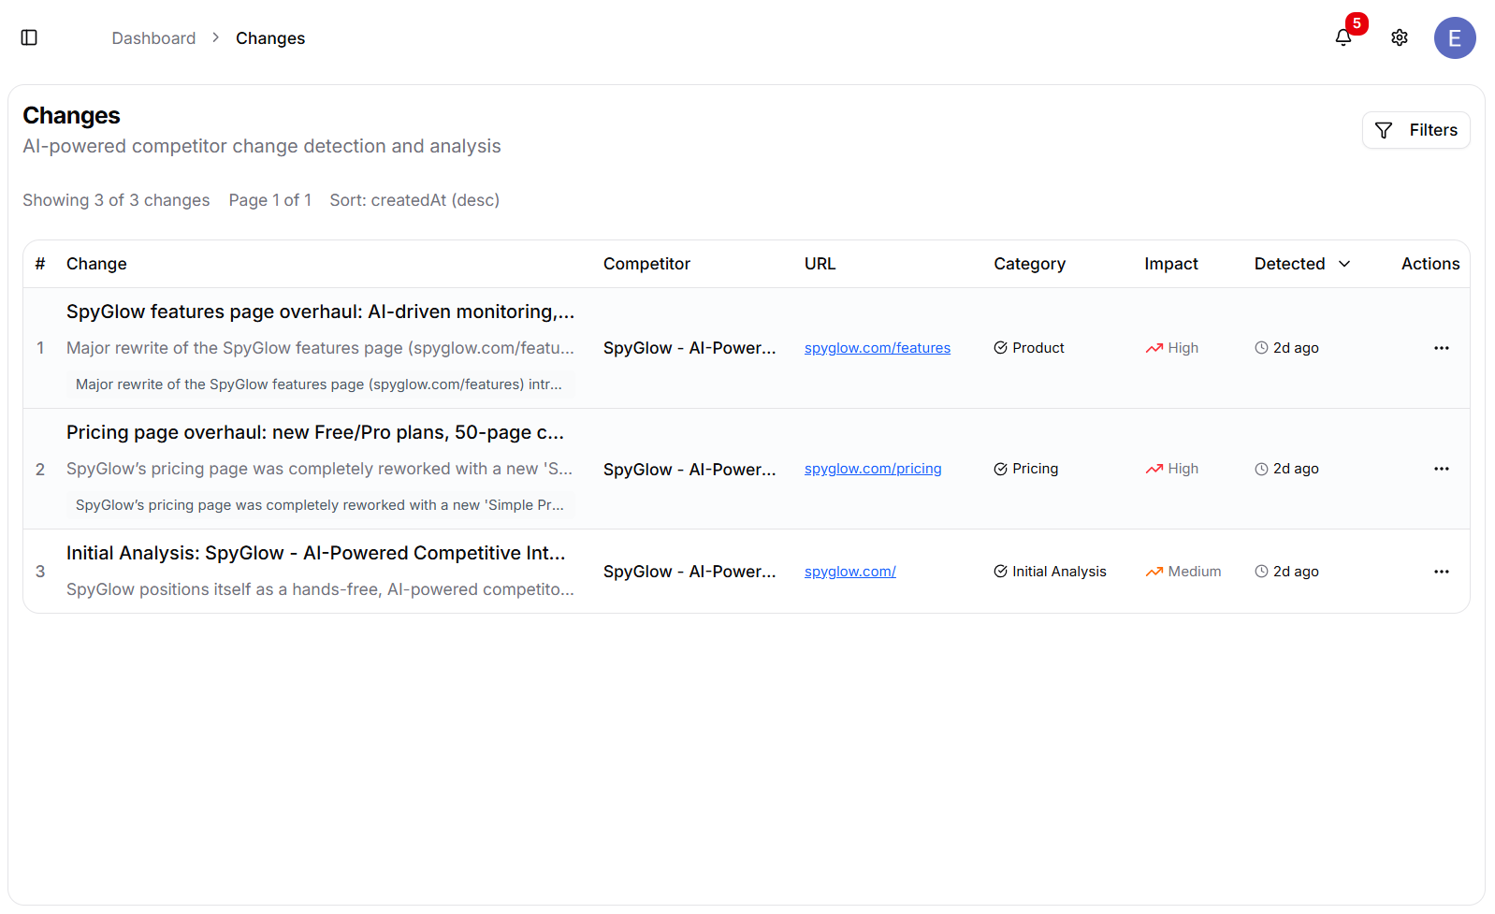Click the boxed summary snippet in pricing row
This screenshot has width=1495, height=914.
[320, 505]
